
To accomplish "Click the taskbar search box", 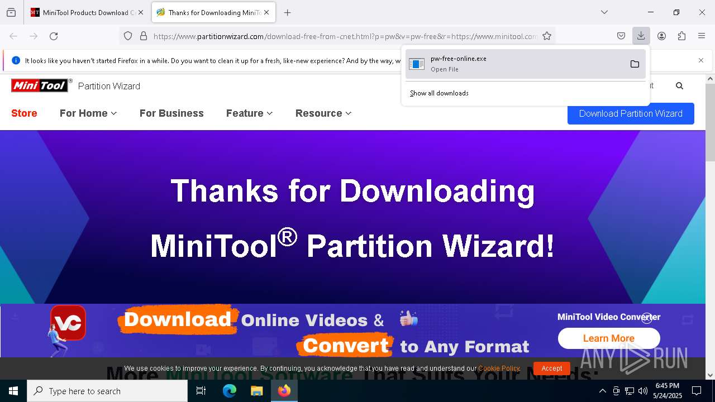I will [x=107, y=391].
